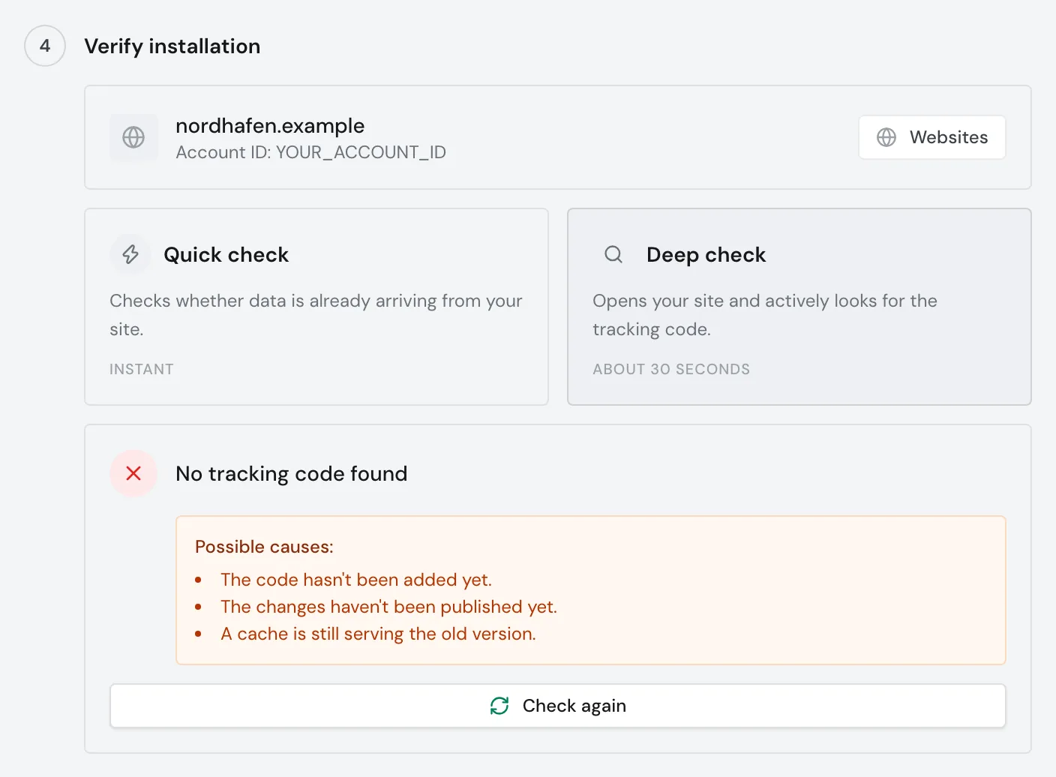Click the "ABOUT 30 SECONDS" duration label
The image size is (1056, 777).
[x=671, y=369]
